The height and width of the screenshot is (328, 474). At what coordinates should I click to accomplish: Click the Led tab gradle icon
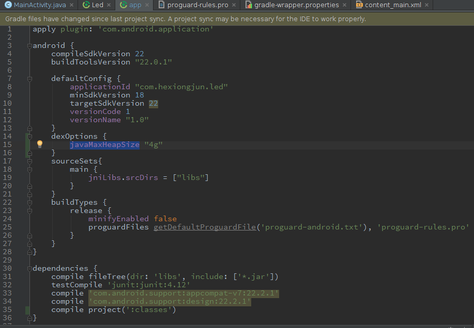click(86, 5)
